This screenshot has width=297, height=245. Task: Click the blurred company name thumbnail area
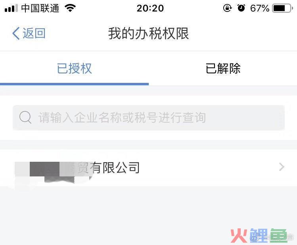(53, 172)
